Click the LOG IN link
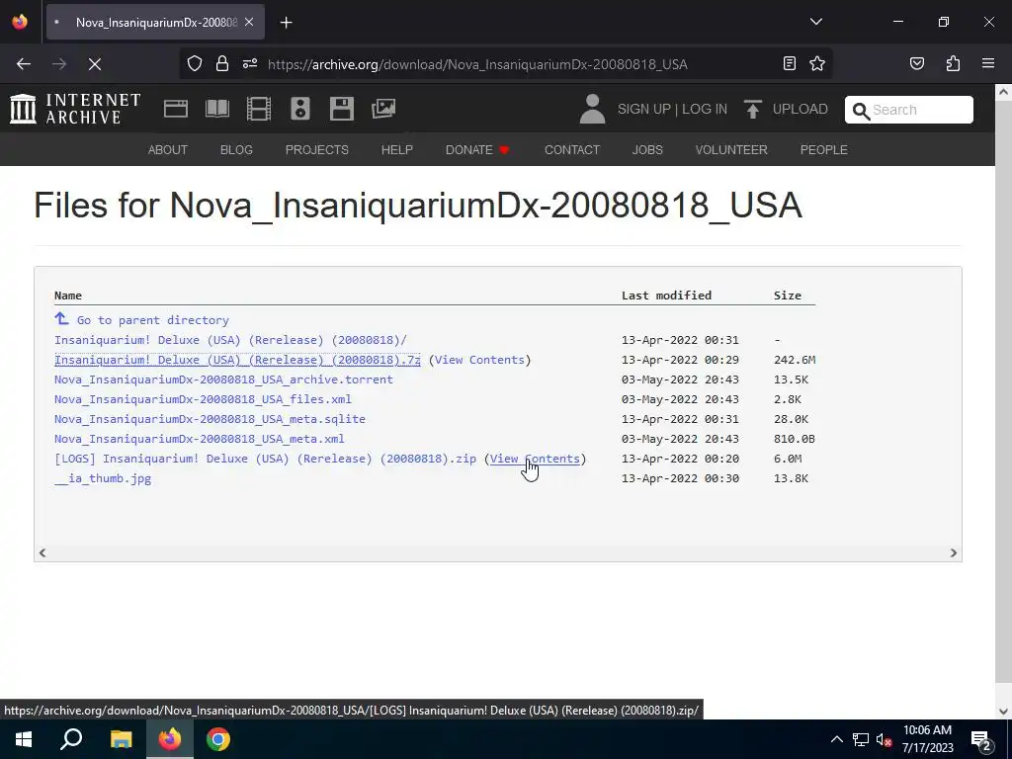Screen dimensions: 1012x759 704,109
